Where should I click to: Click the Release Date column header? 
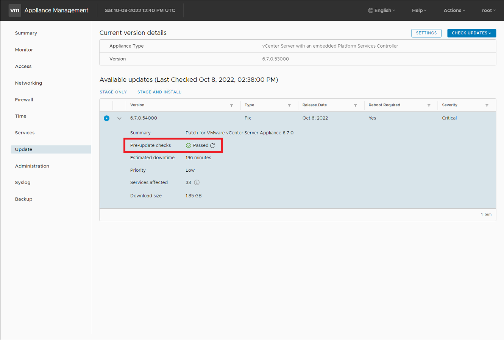[x=315, y=105]
